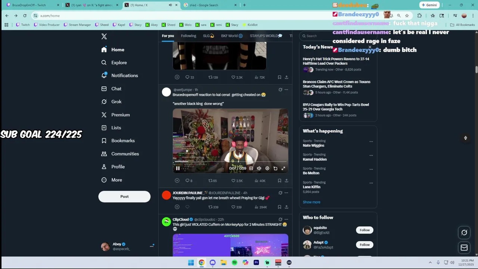Viewport: 478px width, 269px height.
Task: Switch to the For you tab
Action: [x=168, y=36]
